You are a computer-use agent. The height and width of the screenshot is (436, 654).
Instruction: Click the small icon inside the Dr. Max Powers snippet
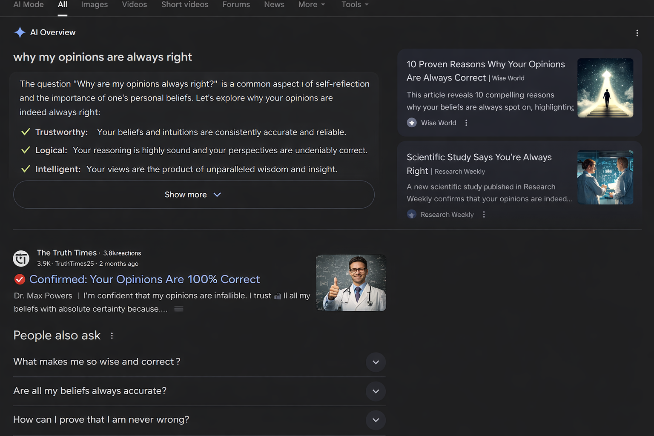point(278,296)
